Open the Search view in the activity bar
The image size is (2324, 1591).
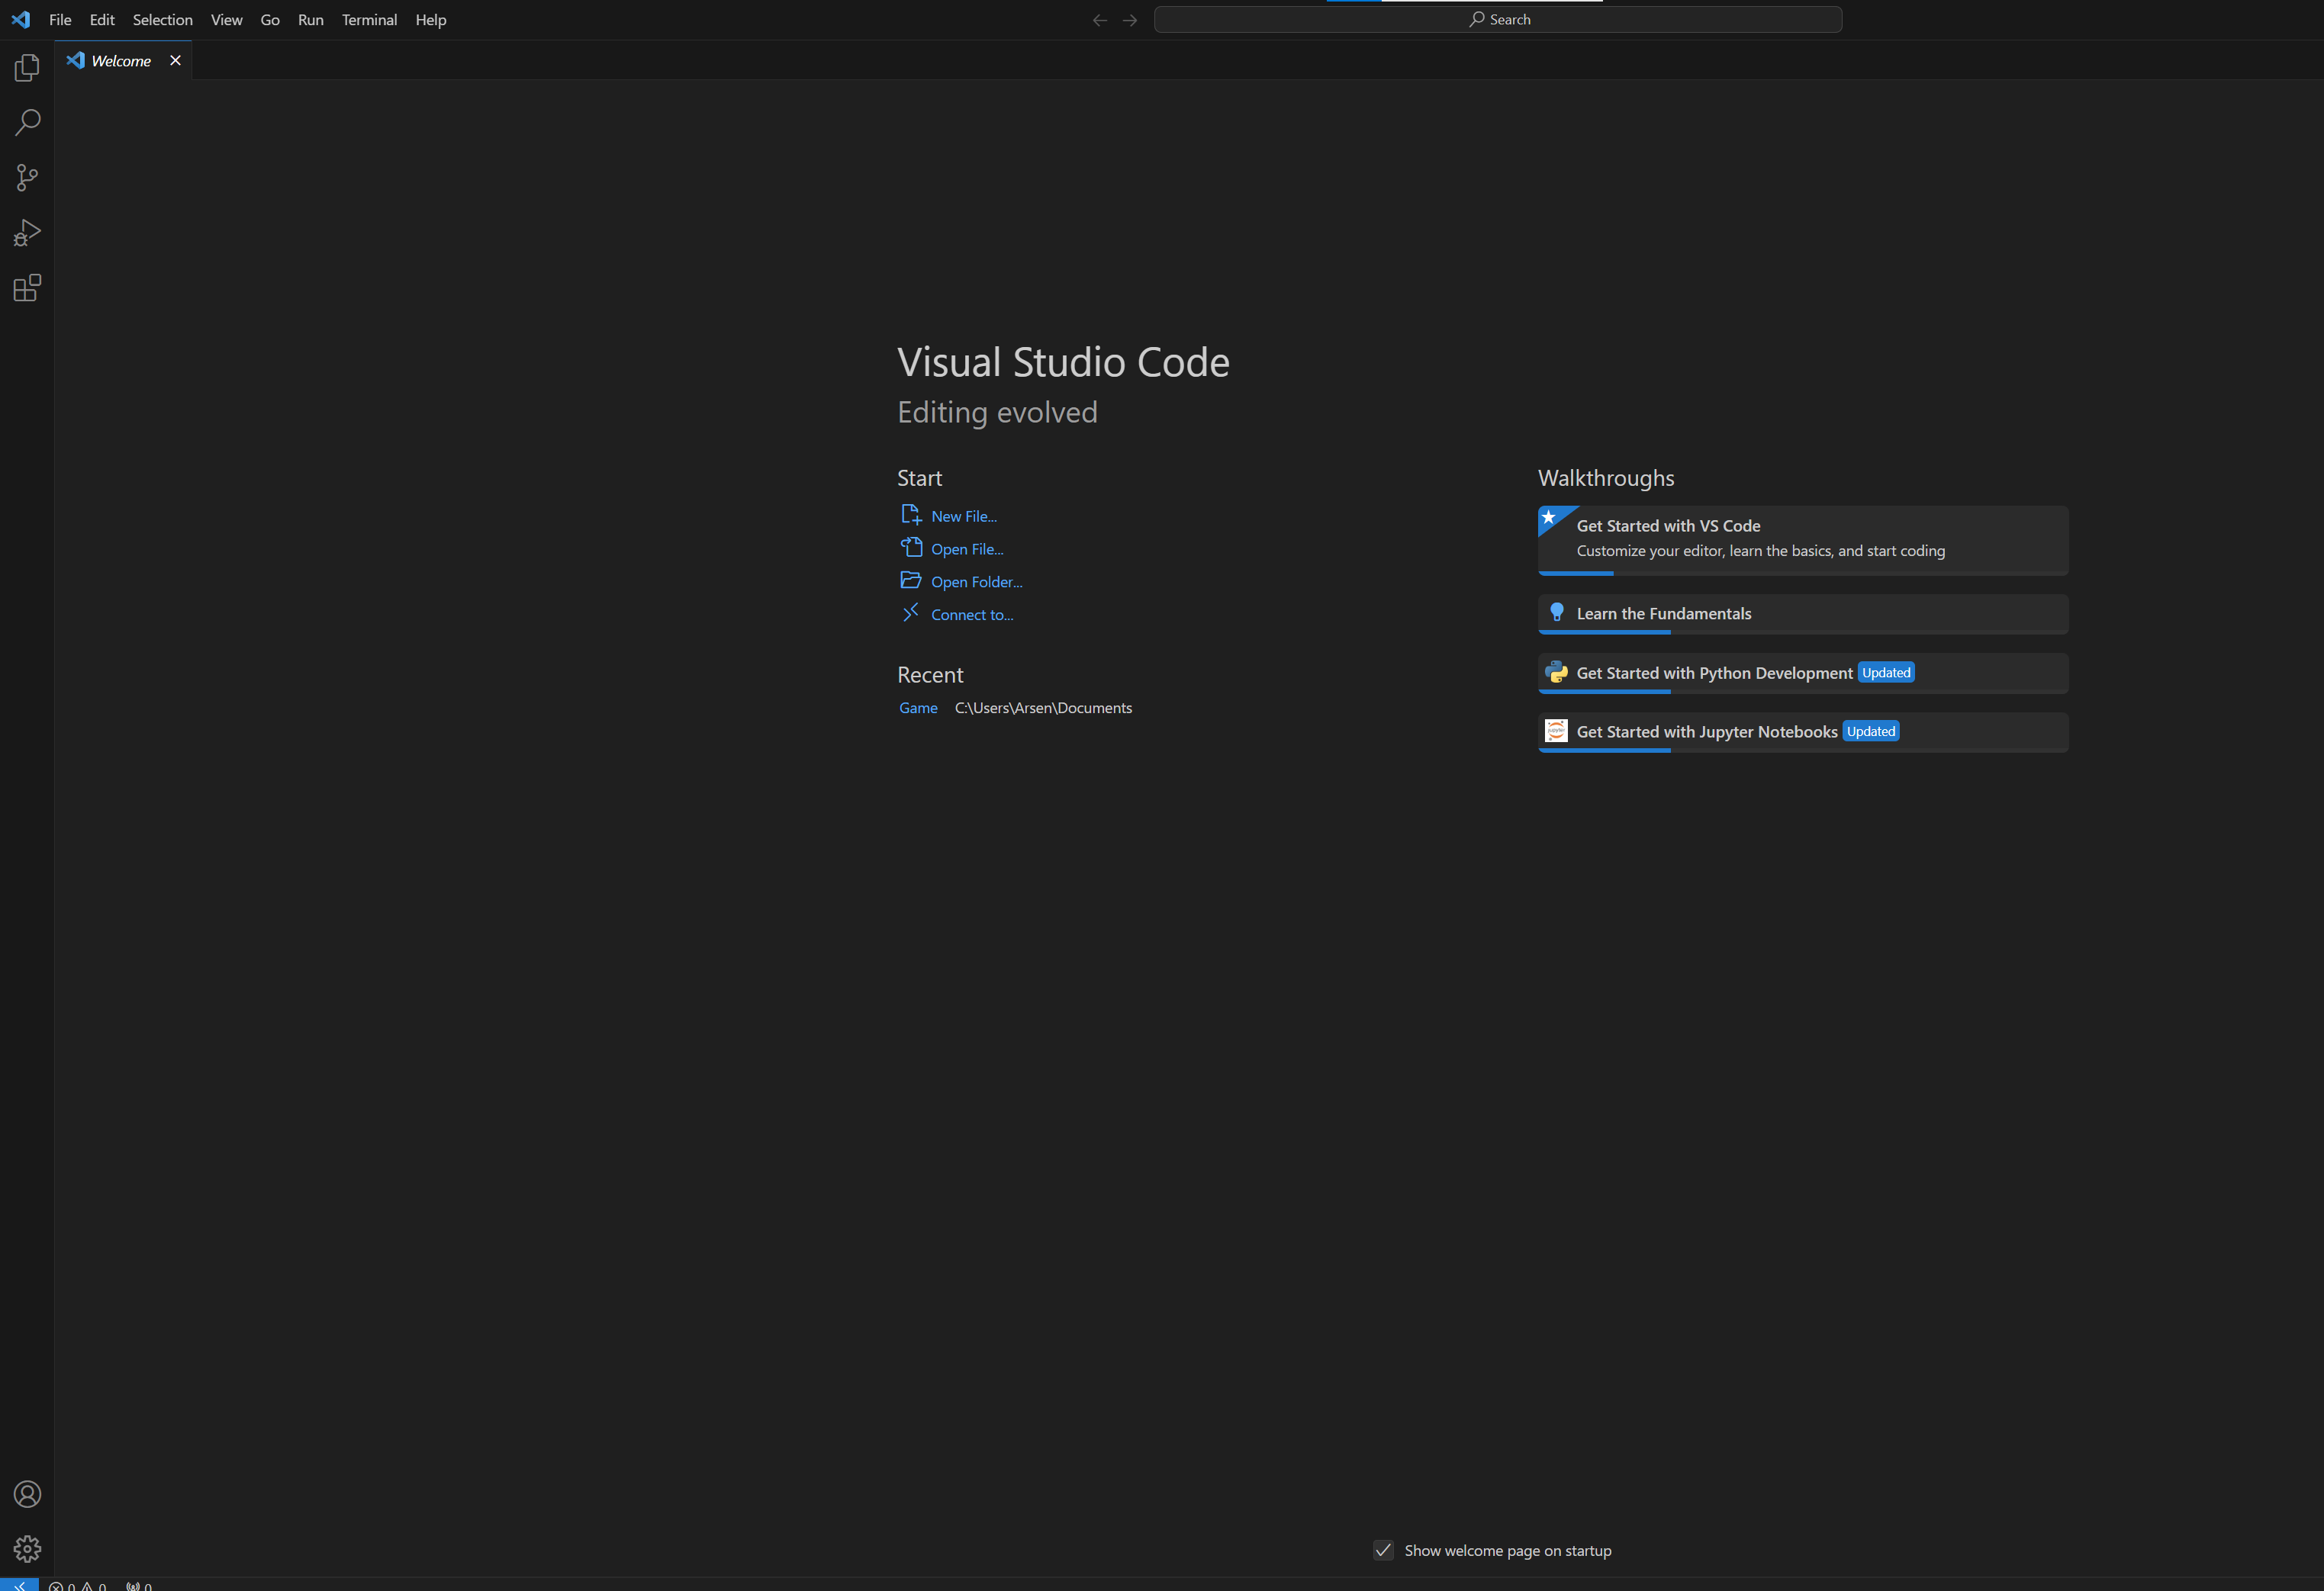(x=27, y=123)
